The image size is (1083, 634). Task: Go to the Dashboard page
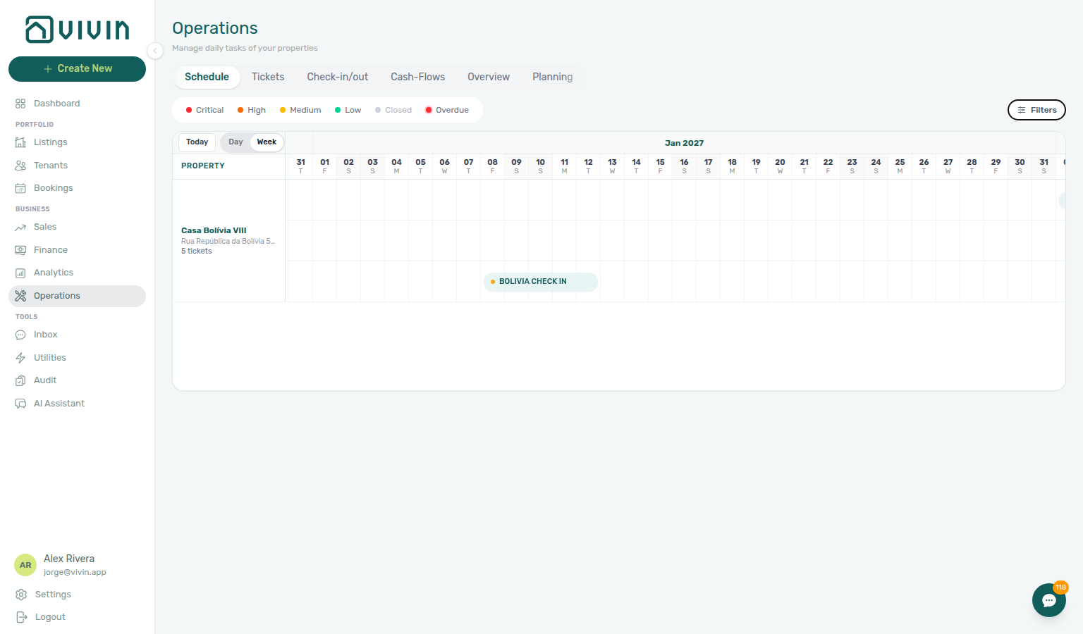pyautogui.click(x=56, y=104)
